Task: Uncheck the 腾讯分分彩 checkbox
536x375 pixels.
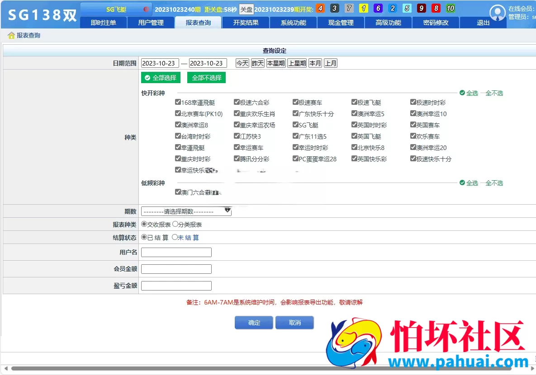Action: pyautogui.click(x=237, y=158)
